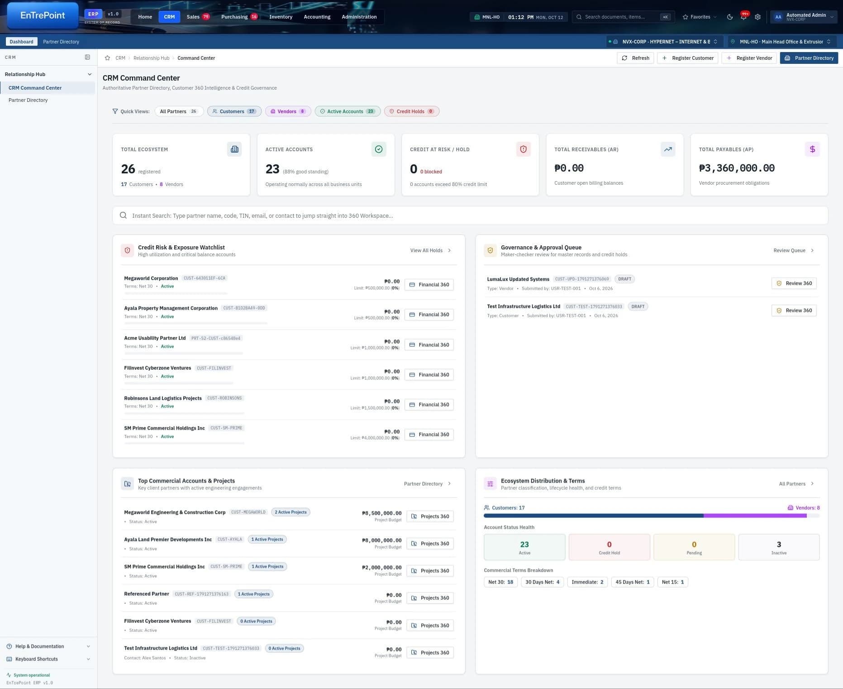843x689 pixels.
Task: Click the Credit Risk Watchlist shield icon
Action: click(127, 250)
